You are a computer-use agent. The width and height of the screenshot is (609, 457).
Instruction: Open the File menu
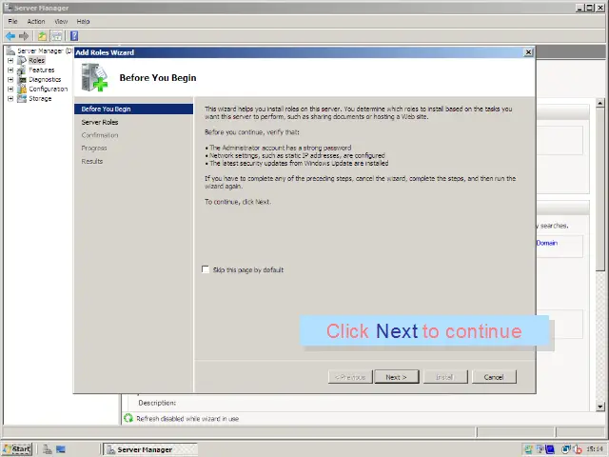coord(12,21)
